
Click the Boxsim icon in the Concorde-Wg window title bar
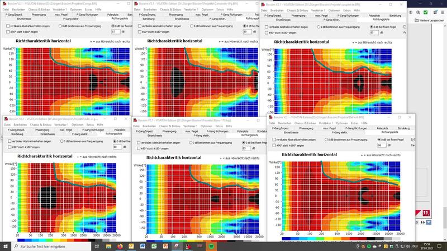point(136,4)
